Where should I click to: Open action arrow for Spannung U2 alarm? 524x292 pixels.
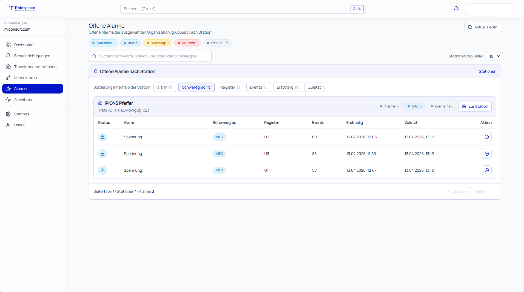(x=486, y=137)
